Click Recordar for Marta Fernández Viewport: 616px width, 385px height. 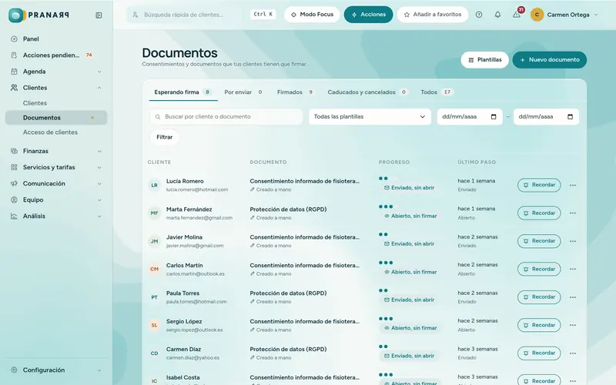[539, 213]
